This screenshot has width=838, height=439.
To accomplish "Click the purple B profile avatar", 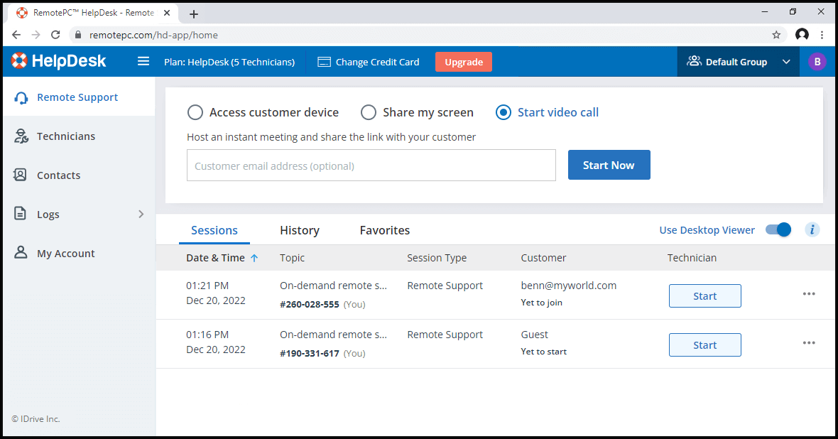I will click(817, 62).
